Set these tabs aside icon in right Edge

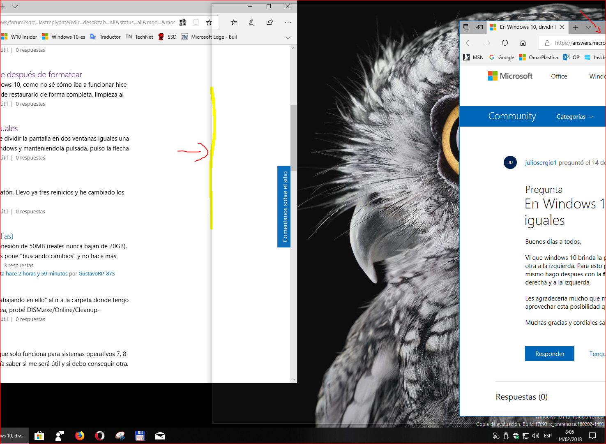coord(479,27)
